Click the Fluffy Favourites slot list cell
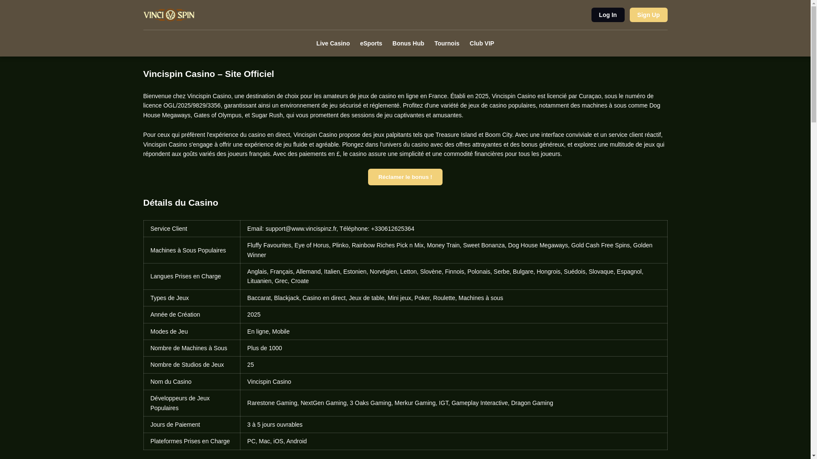Image resolution: width=817 pixels, height=459 pixels. click(x=454, y=250)
